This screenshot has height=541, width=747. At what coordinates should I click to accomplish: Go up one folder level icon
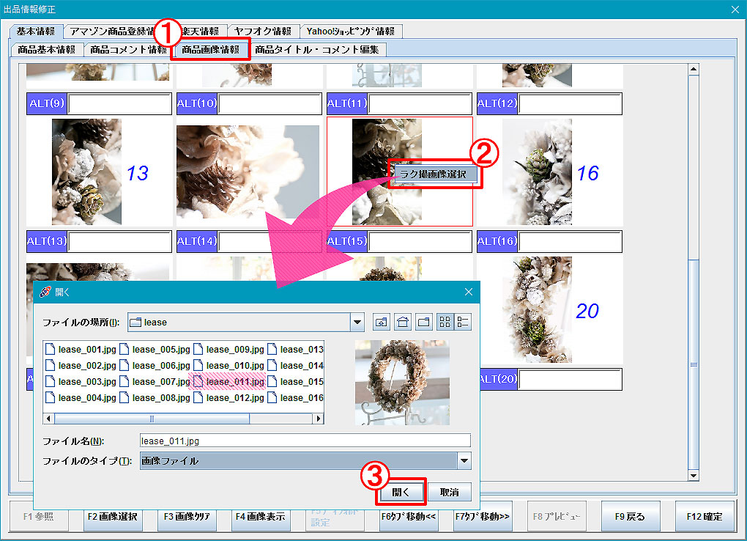(x=381, y=322)
